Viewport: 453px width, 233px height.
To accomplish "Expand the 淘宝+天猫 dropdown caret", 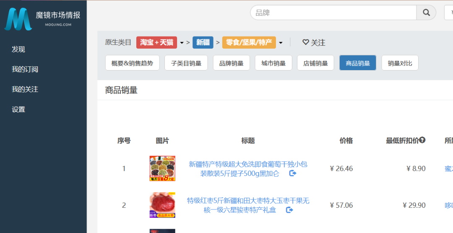I will click(x=182, y=43).
